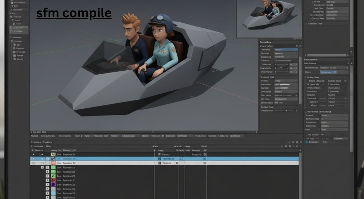The image size is (364, 199).
Task: Enable the blue checkbox at the right panel bottom
Action: point(307,141)
